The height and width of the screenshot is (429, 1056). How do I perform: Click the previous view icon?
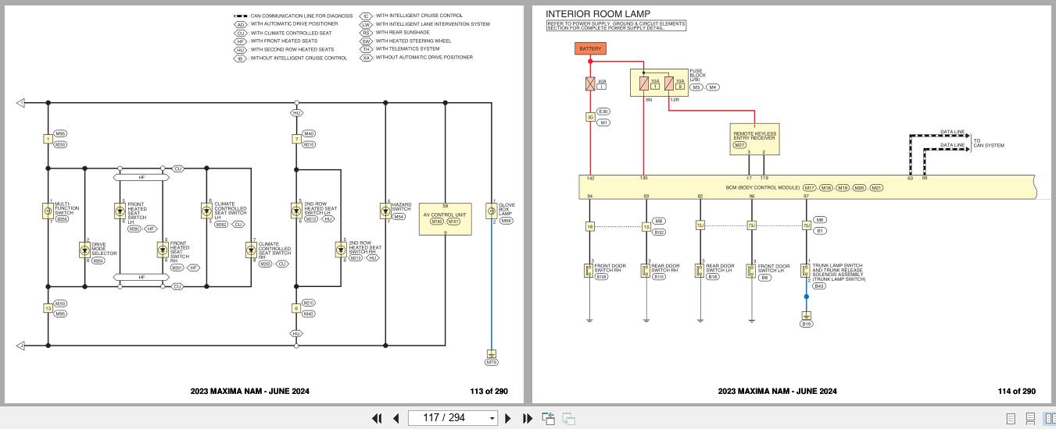tap(549, 418)
